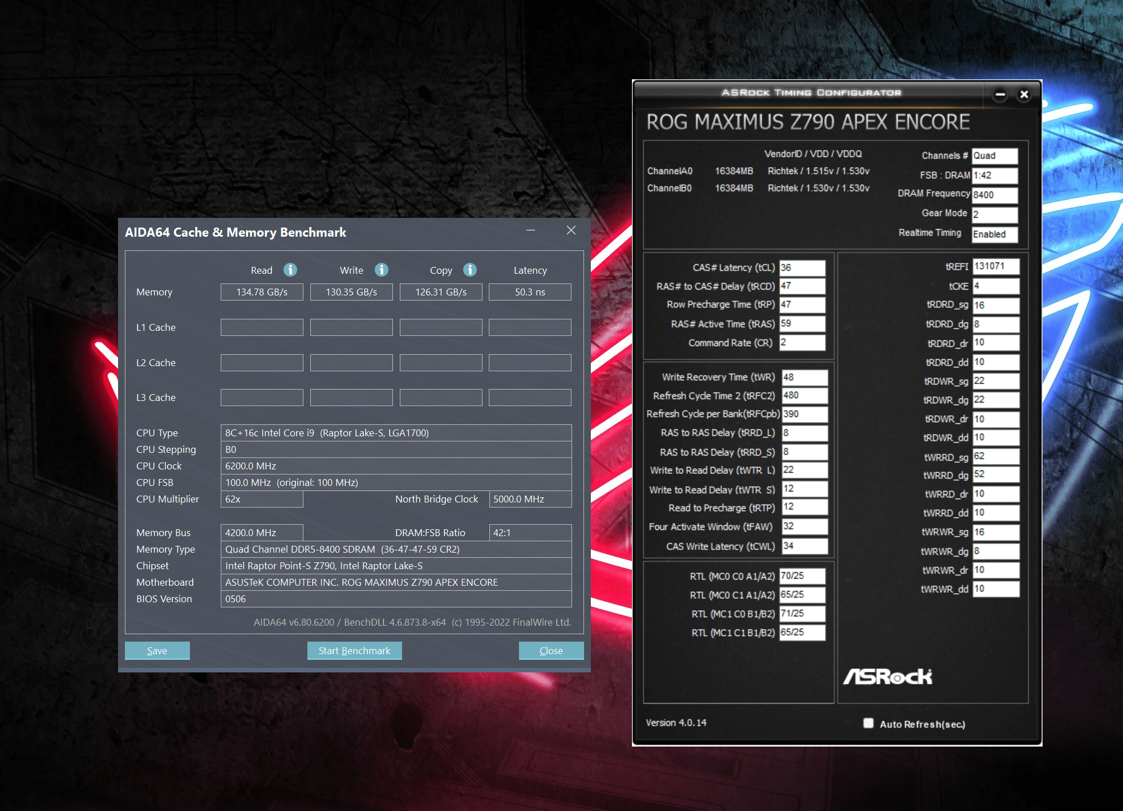Click the DRAM Frequency field showing 8400
Screen dimensions: 1123x811
995,194
